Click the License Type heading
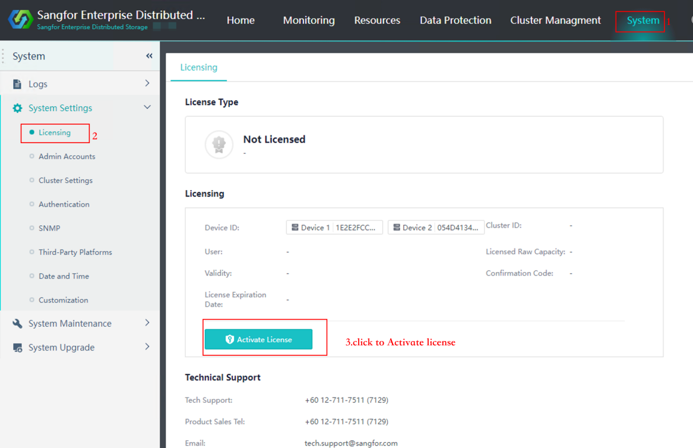693x448 pixels. [x=211, y=102]
